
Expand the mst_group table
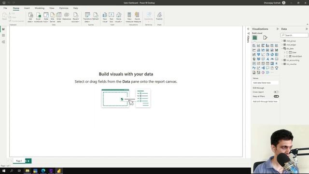(x=282, y=41)
